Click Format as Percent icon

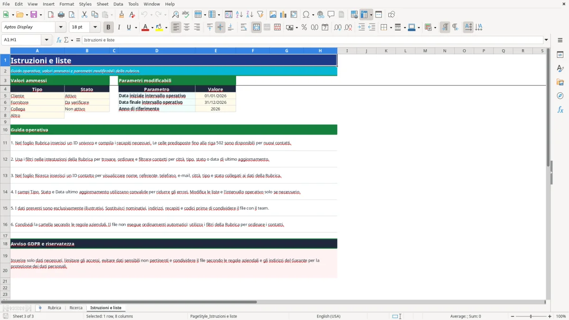click(304, 27)
